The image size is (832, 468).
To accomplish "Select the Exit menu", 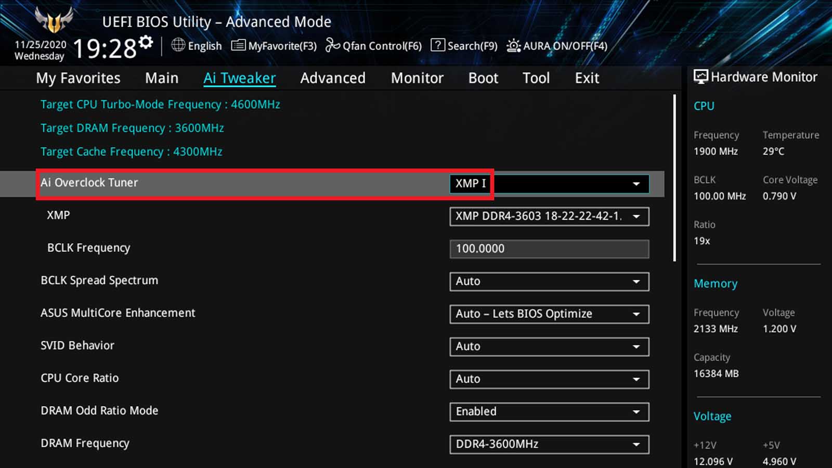I will pyautogui.click(x=587, y=78).
